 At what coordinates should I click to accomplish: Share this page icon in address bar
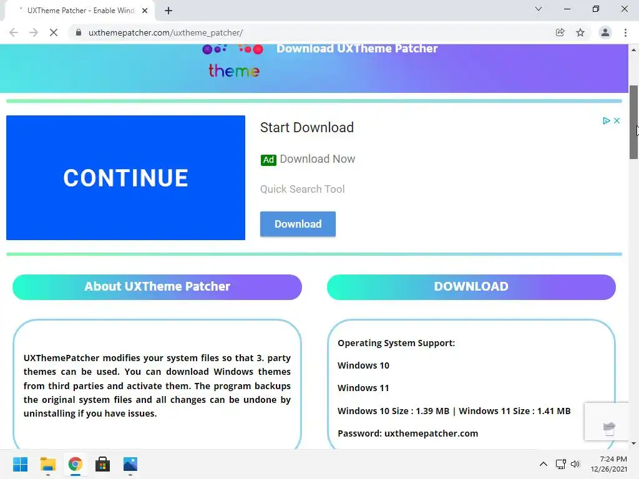coord(560,32)
